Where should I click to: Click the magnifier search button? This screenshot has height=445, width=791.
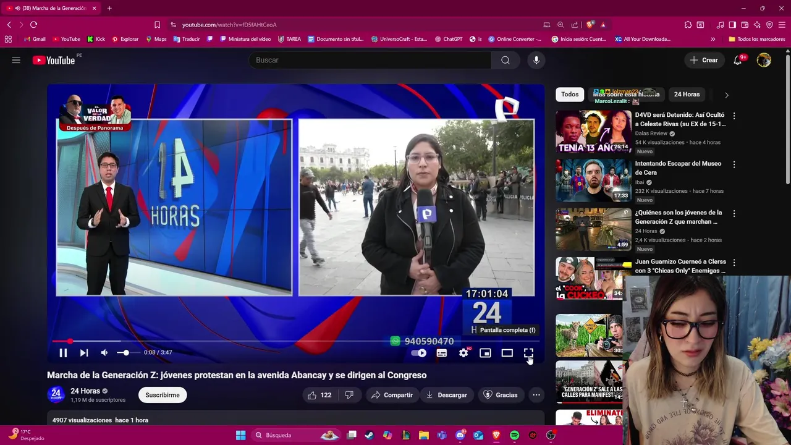[x=505, y=60]
